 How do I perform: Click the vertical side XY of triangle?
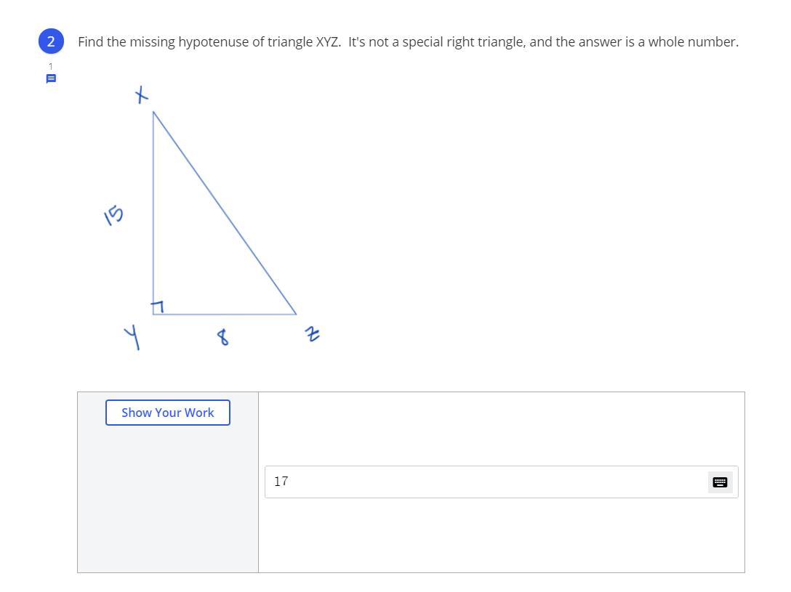coord(153,218)
